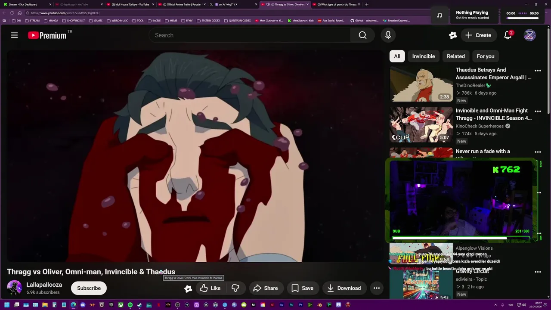Viewport: 551px width, 310px height.
Task: Click the browser back arrow
Action: tap(4, 13)
